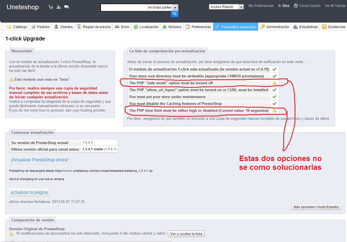Click the blue search magnifier button

coord(175,14)
